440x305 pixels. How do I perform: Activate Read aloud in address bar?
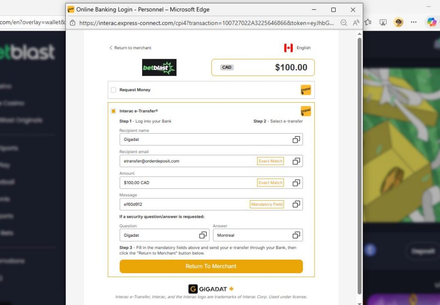coord(356,23)
